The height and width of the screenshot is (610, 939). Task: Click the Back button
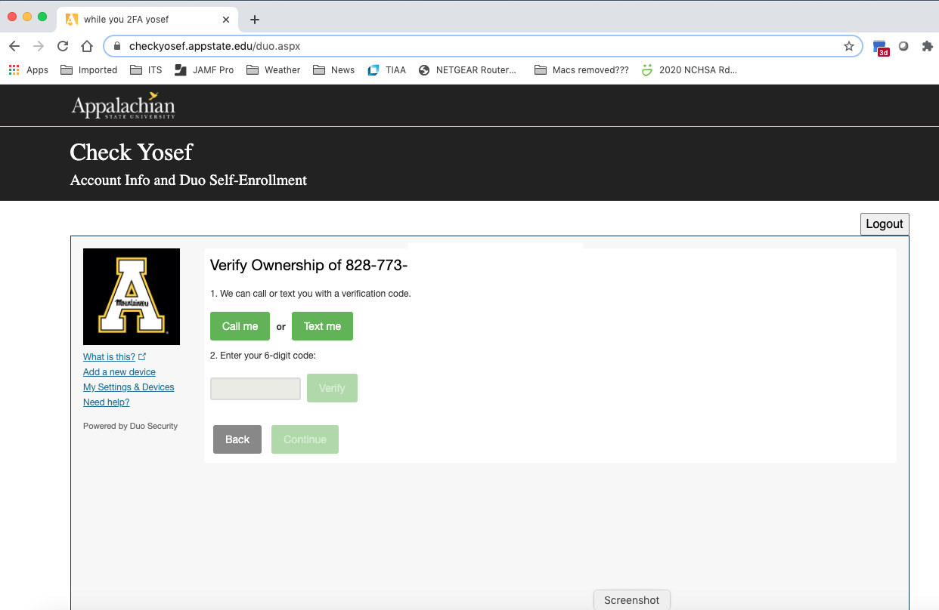(237, 439)
